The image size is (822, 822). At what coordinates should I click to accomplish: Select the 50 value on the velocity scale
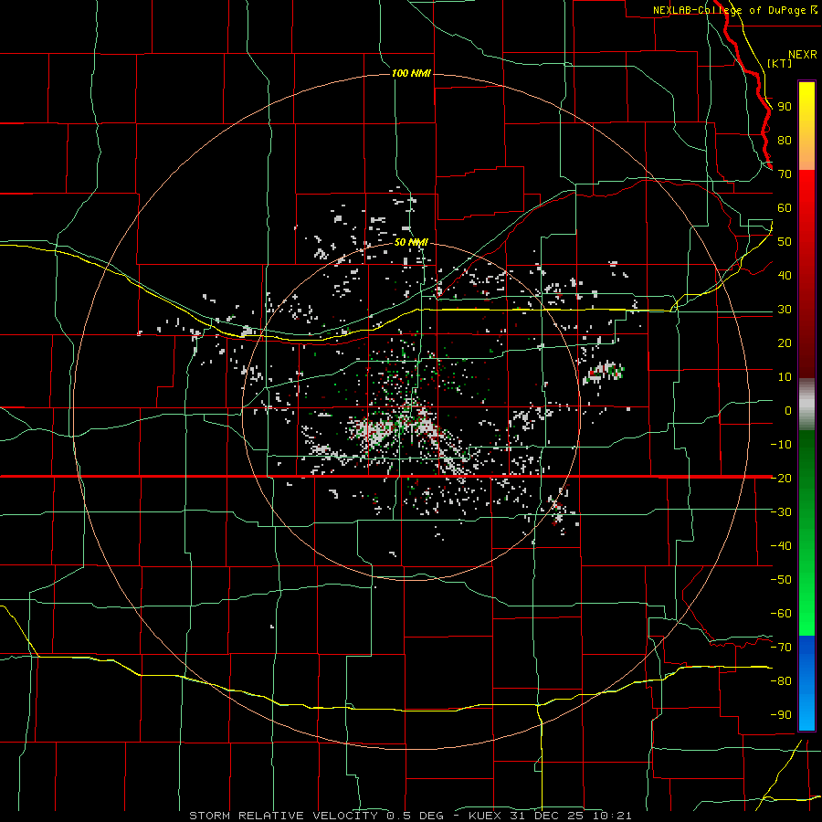click(x=785, y=242)
